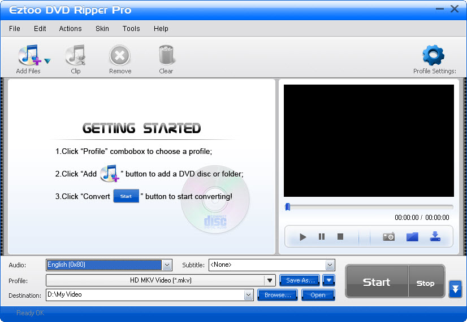Take a snapshot with camera icon
This screenshot has height=322, width=467.
tap(388, 237)
